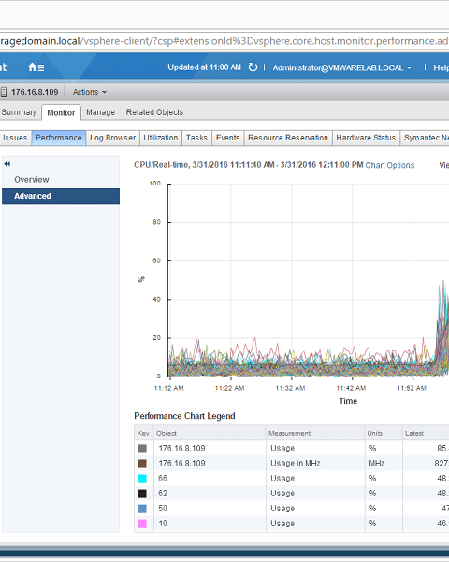Select the legend row for object 66

(292, 479)
